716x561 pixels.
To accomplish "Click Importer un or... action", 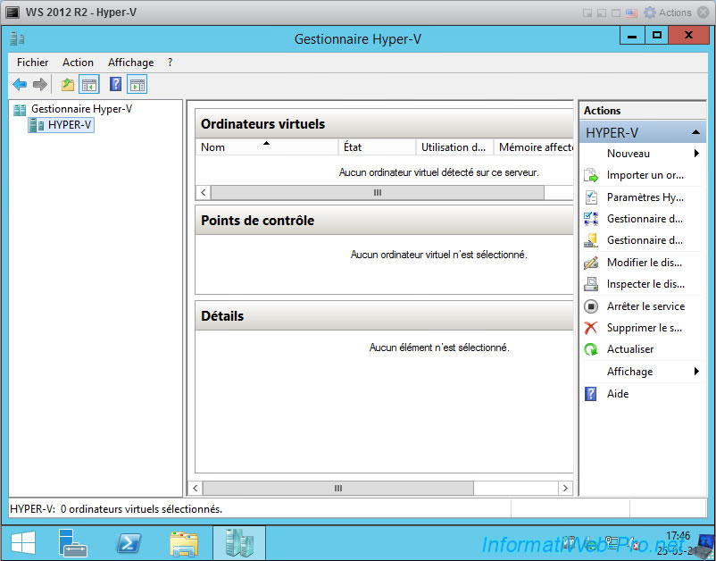I will tap(645, 175).
